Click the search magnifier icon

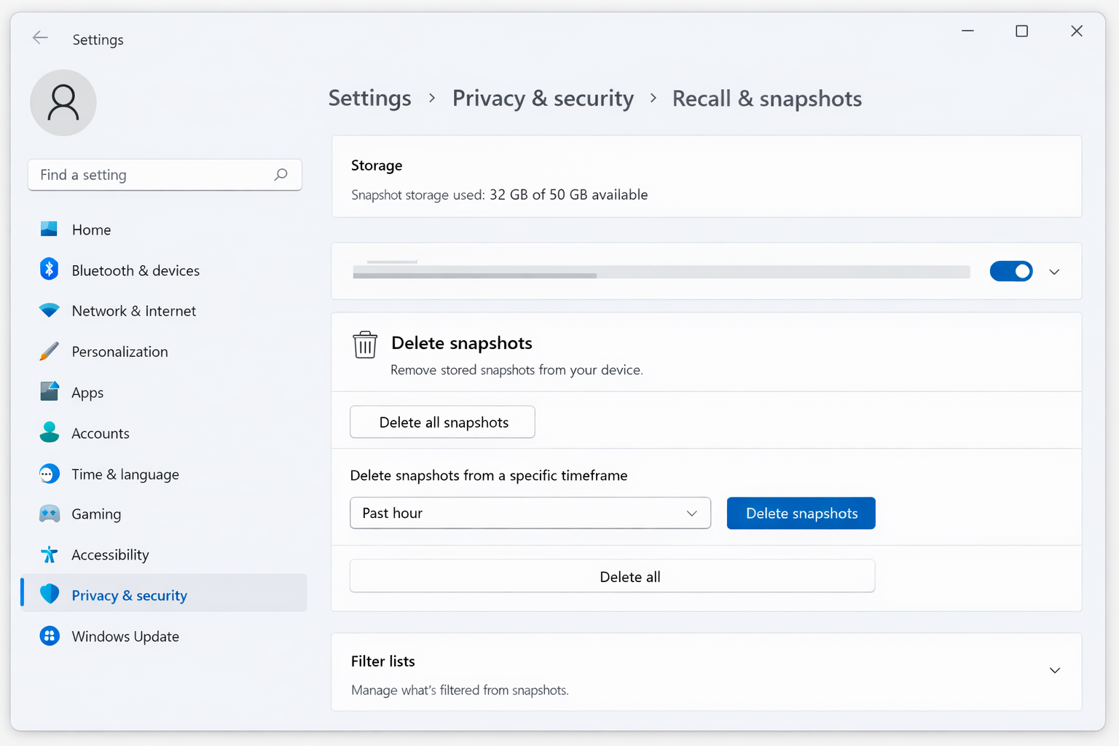[281, 175]
